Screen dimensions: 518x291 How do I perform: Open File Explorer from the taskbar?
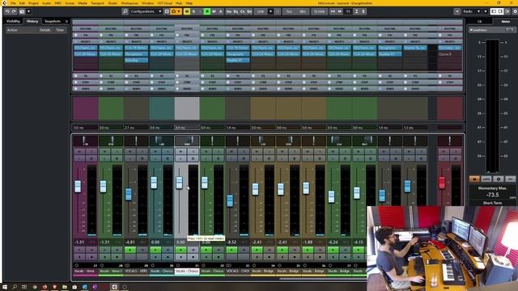[x=65, y=287]
